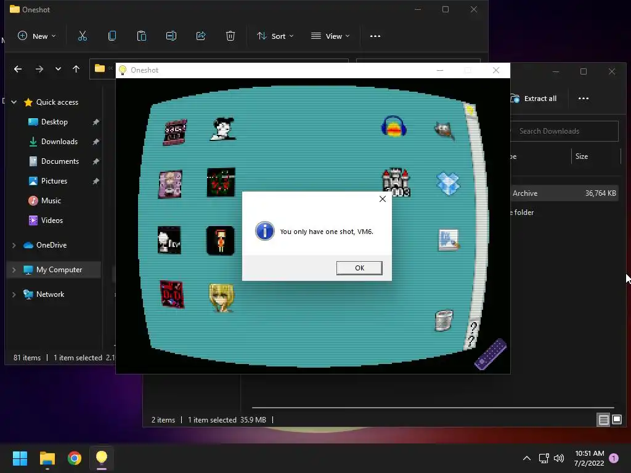
Task: Open Google Chrome from the taskbar
Action: click(x=75, y=458)
